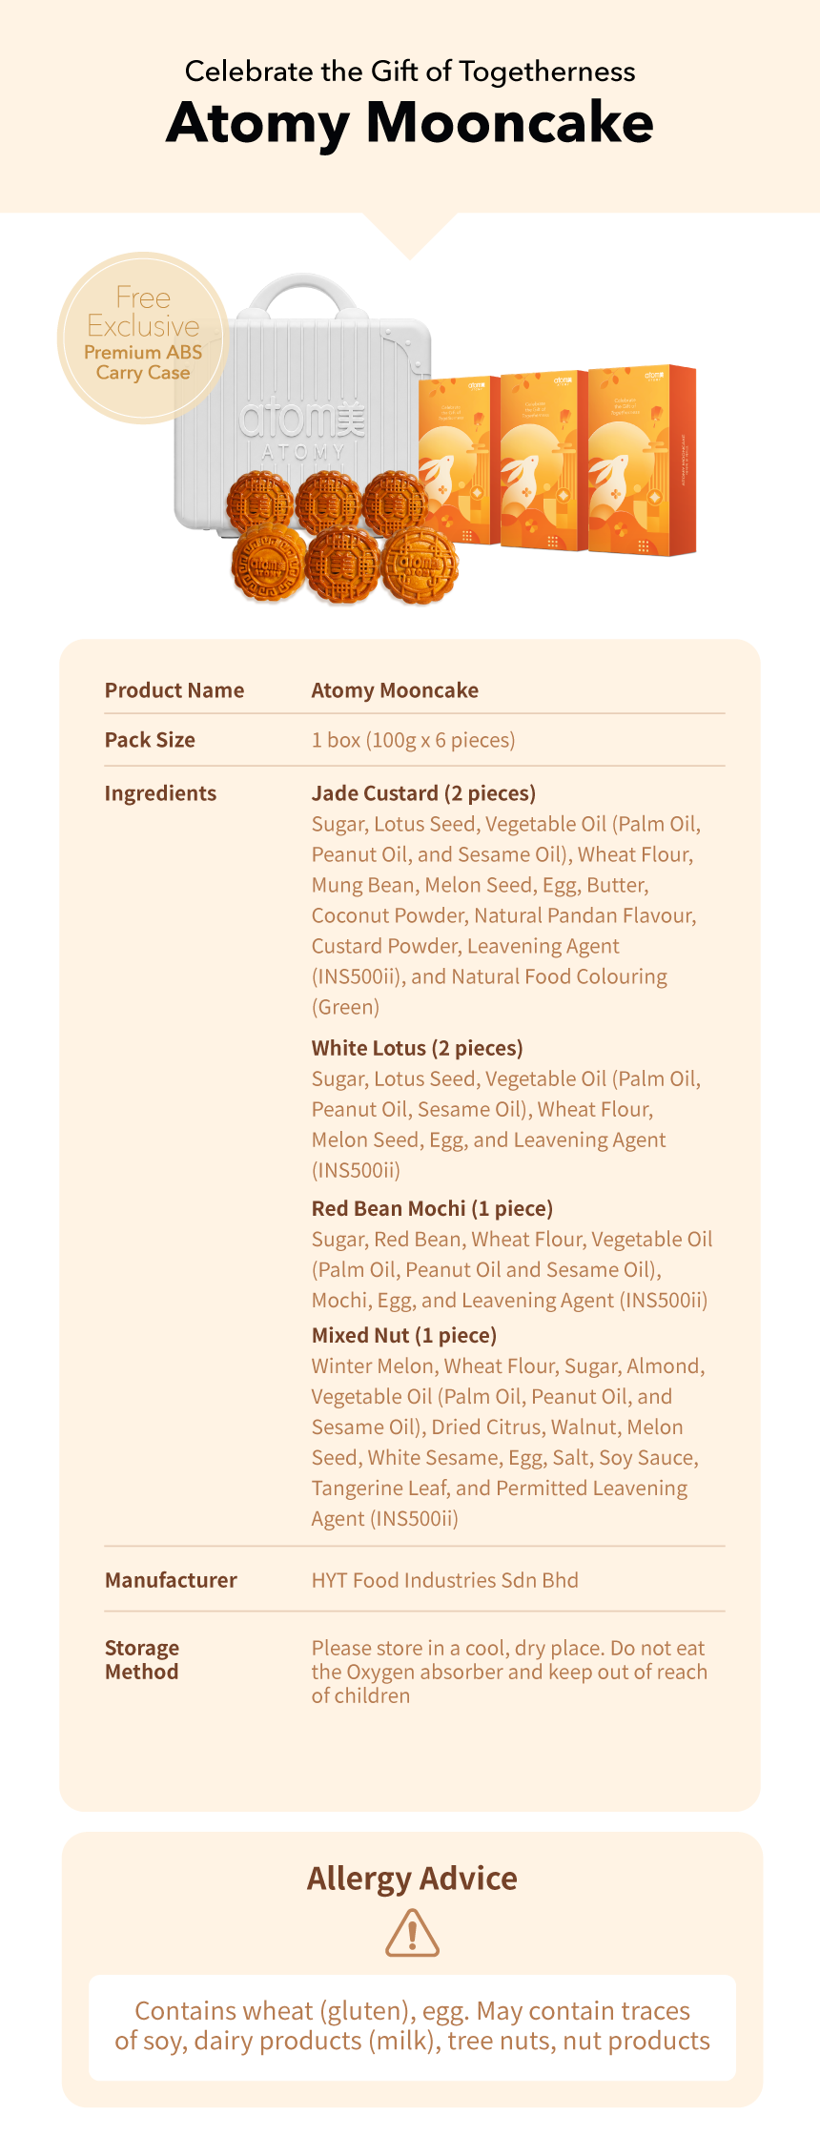Viewport: 820px width, 2156px height.
Task: Click the Allergy Advice heading
Action: coord(412,1879)
